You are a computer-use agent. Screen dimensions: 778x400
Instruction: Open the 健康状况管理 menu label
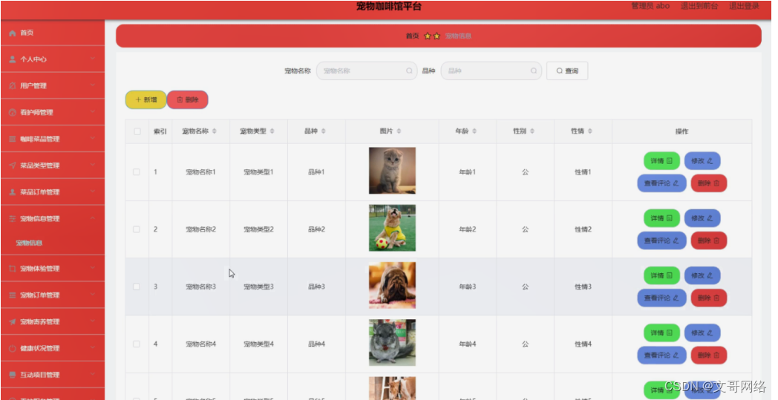39,348
